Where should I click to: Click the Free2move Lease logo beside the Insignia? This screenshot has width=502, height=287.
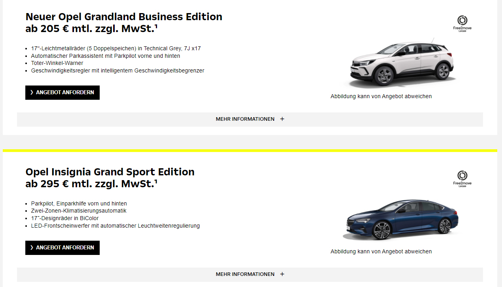(x=462, y=179)
